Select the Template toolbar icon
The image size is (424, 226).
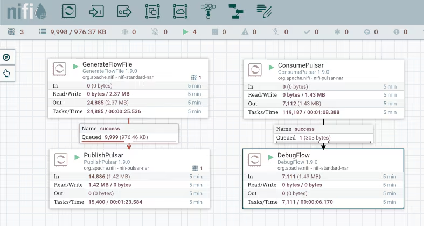(235, 11)
